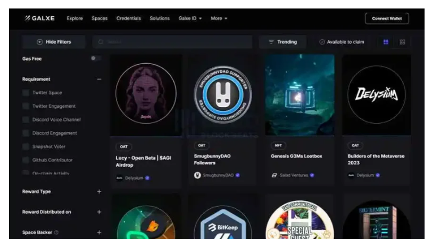
Task: Toggle Available to claim filter
Action: 342,42
